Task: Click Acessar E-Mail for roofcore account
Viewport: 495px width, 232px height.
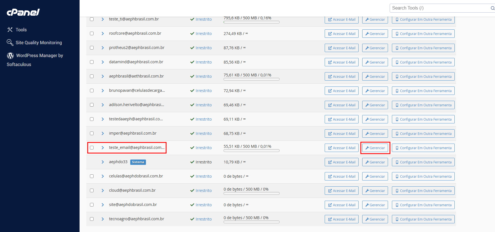Action: pyautogui.click(x=341, y=34)
